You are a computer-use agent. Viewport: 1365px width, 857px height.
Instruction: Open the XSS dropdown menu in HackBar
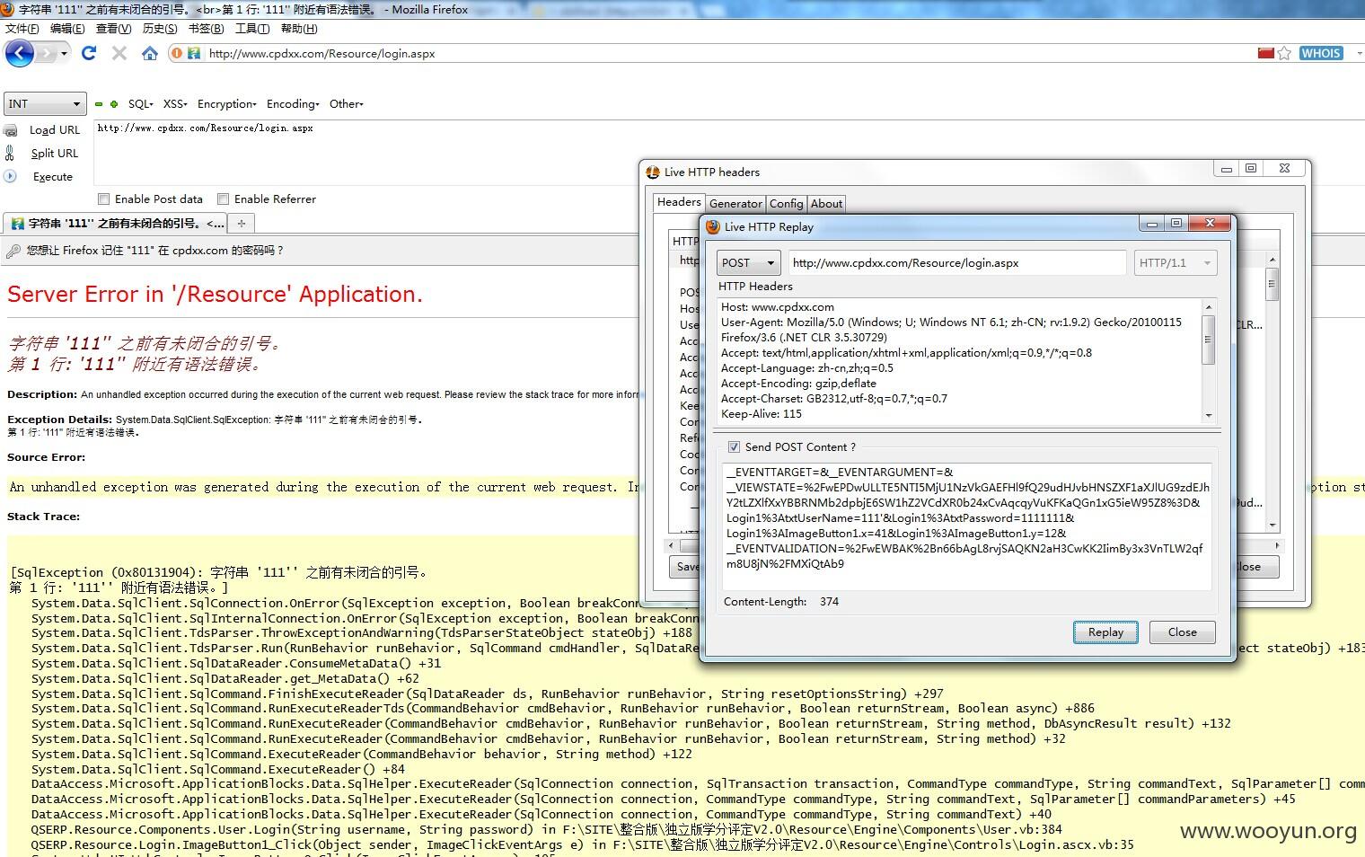point(175,104)
